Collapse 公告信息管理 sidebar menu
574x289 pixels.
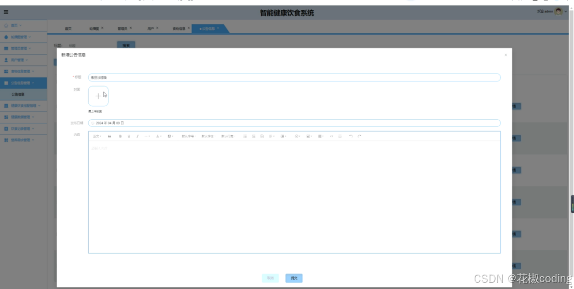point(23,83)
